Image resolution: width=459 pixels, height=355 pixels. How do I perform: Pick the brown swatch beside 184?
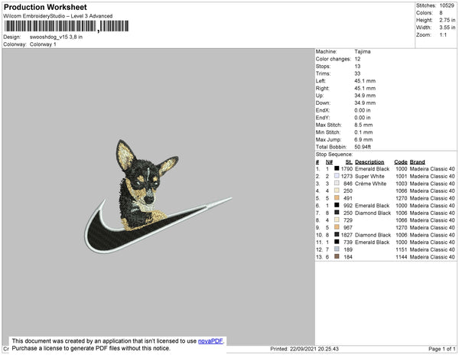coord(337,256)
